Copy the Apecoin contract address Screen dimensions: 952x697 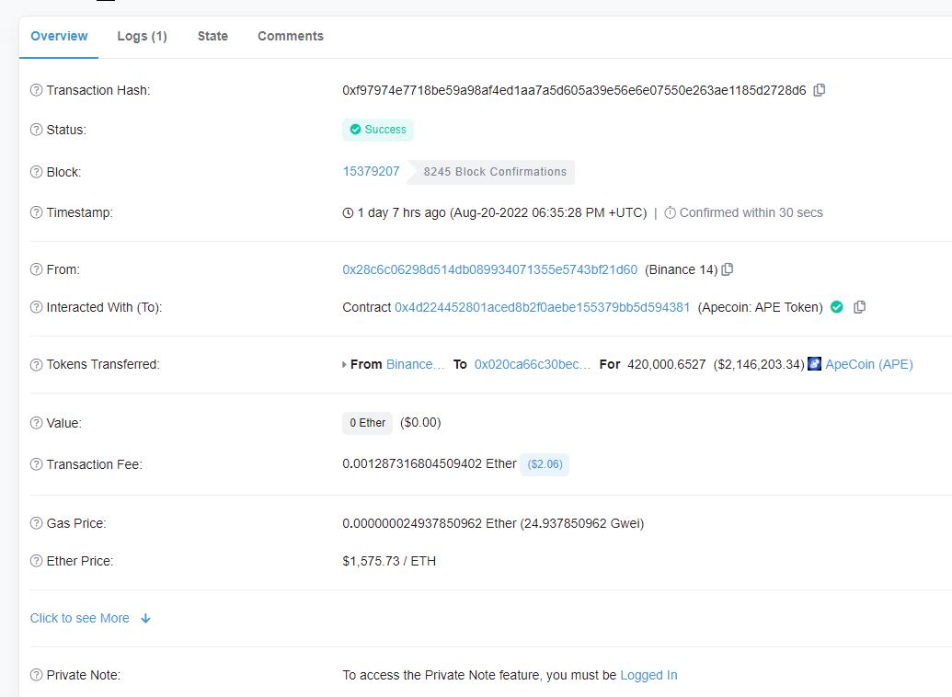[x=859, y=307]
